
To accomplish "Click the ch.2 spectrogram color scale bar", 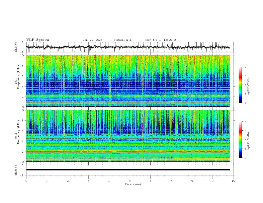I will pos(240,140).
